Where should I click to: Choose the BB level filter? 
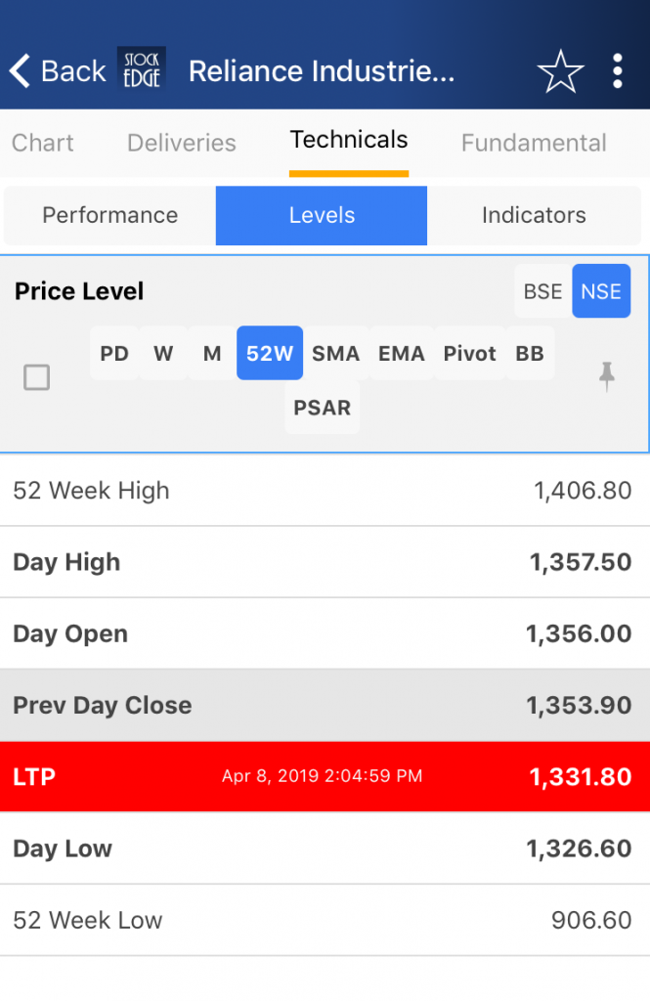530,353
